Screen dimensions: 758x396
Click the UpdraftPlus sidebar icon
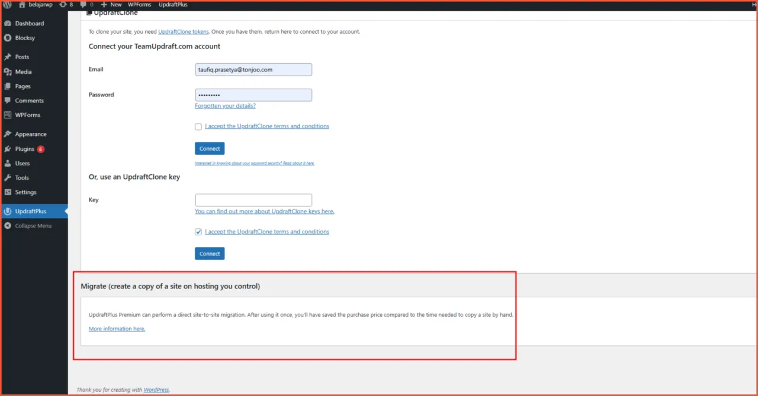[x=8, y=211]
